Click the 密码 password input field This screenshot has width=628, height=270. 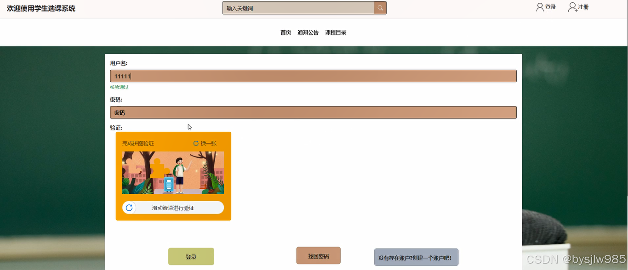pyautogui.click(x=314, y=112)
